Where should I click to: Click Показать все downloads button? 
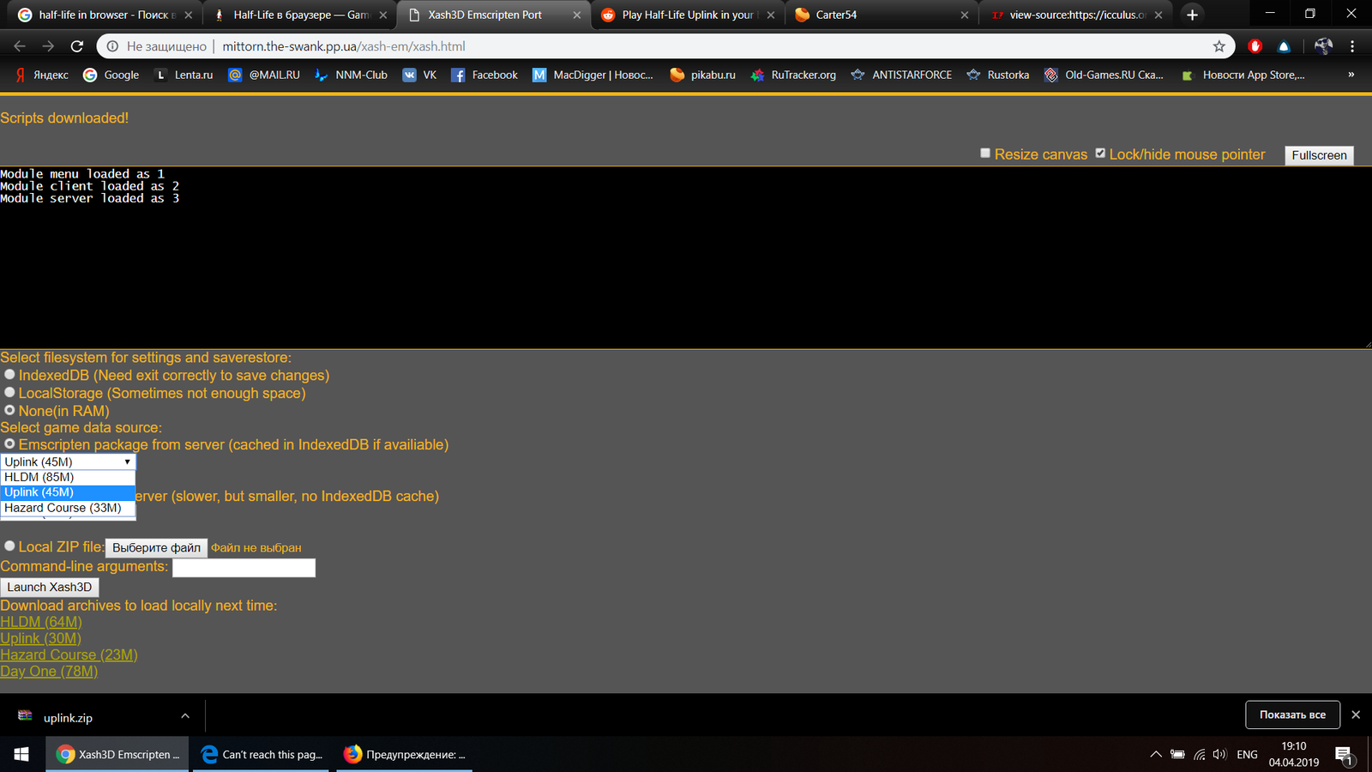tap(1292, 715)
